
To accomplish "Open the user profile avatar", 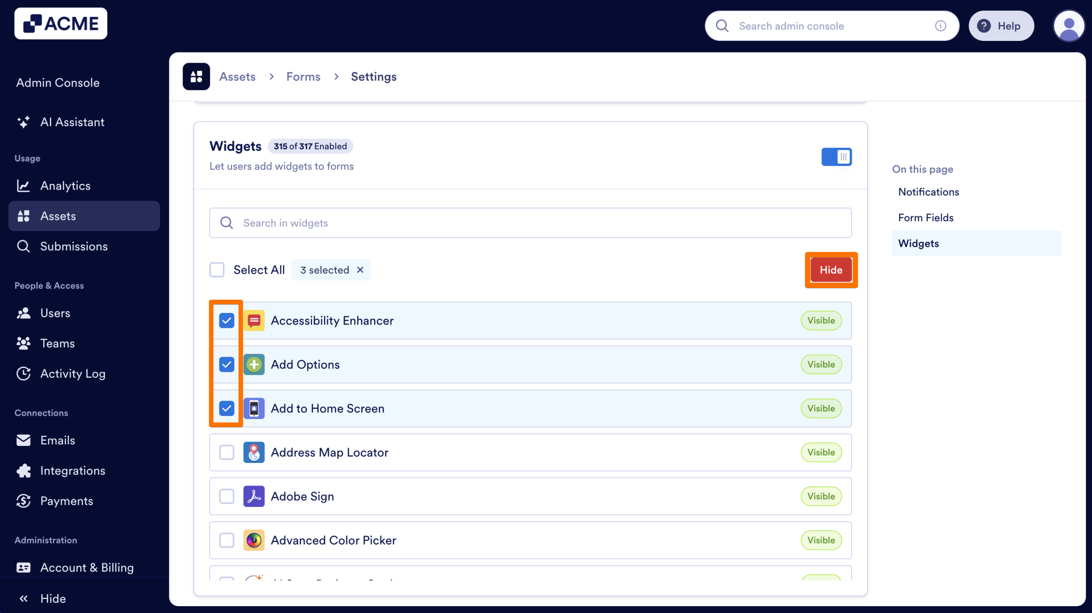I will 1069,26.
